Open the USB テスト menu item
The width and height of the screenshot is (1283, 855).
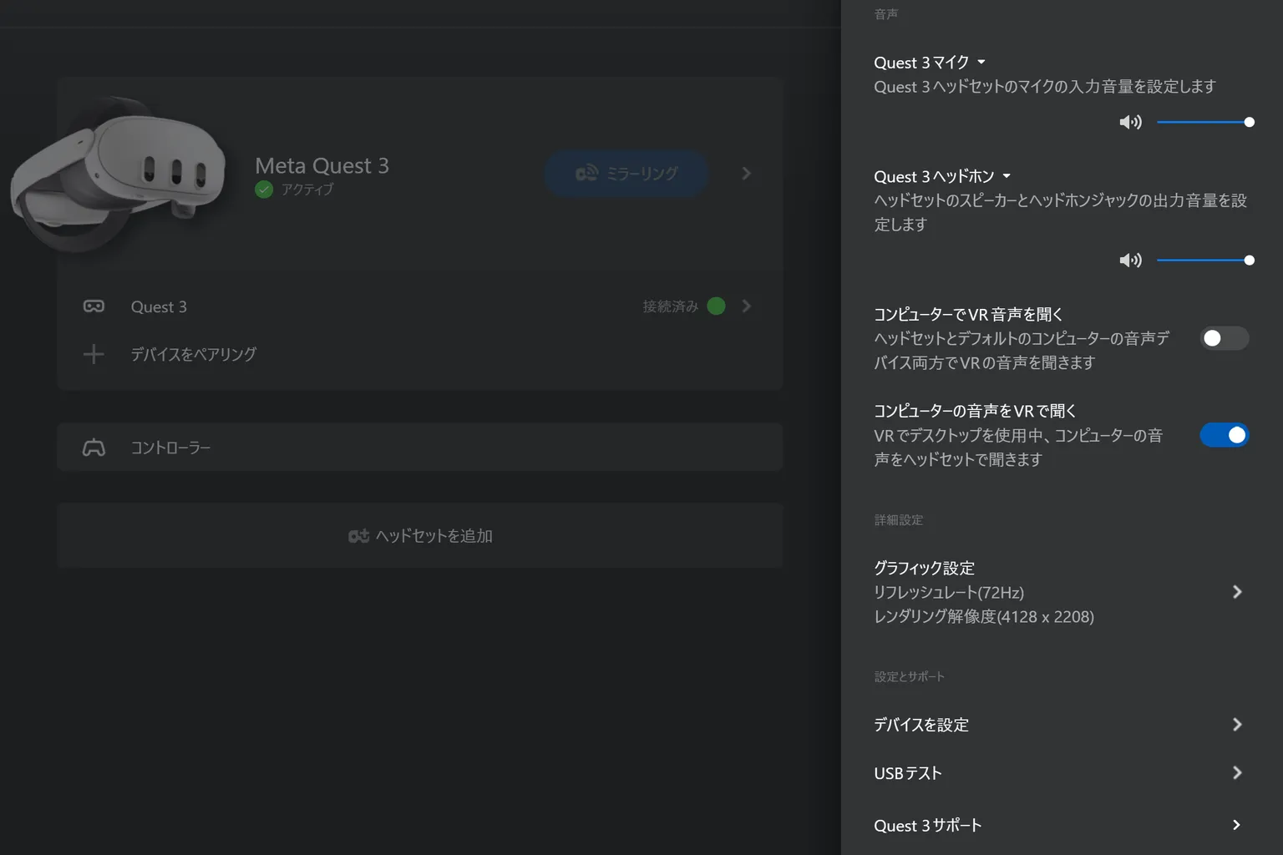(x=1059, y=773)
